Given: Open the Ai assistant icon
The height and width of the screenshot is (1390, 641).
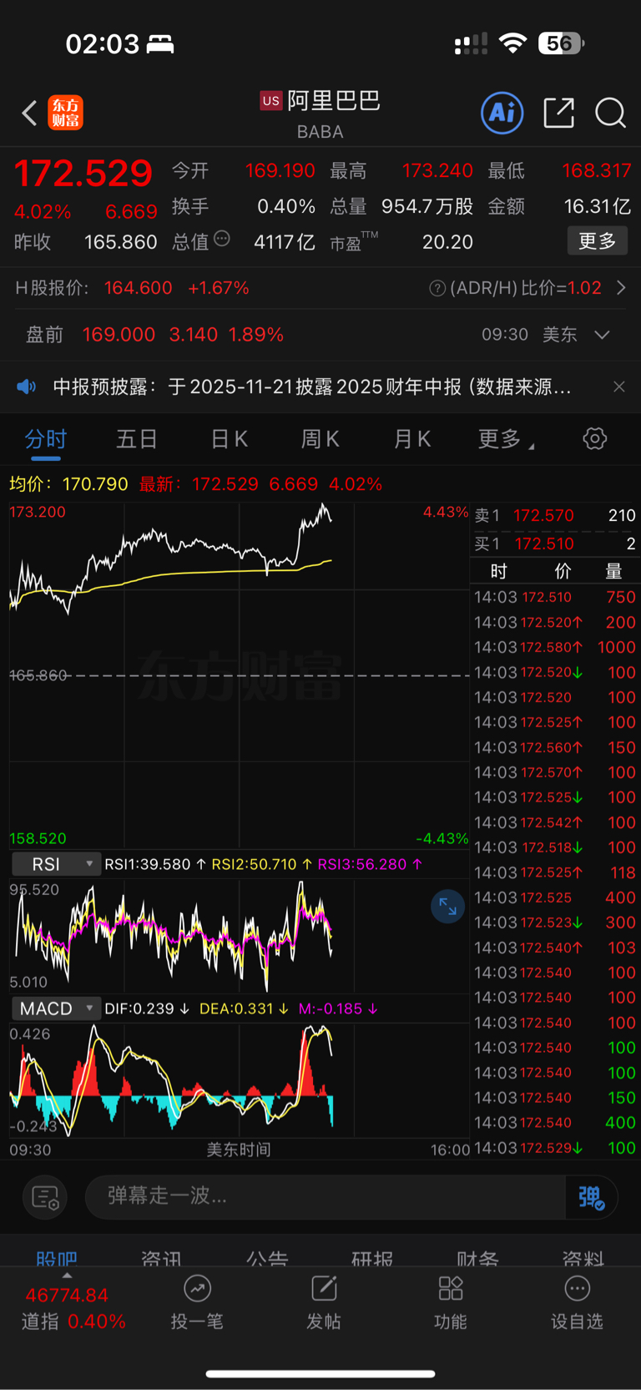Looking at the screenshot, I should 502,113.
